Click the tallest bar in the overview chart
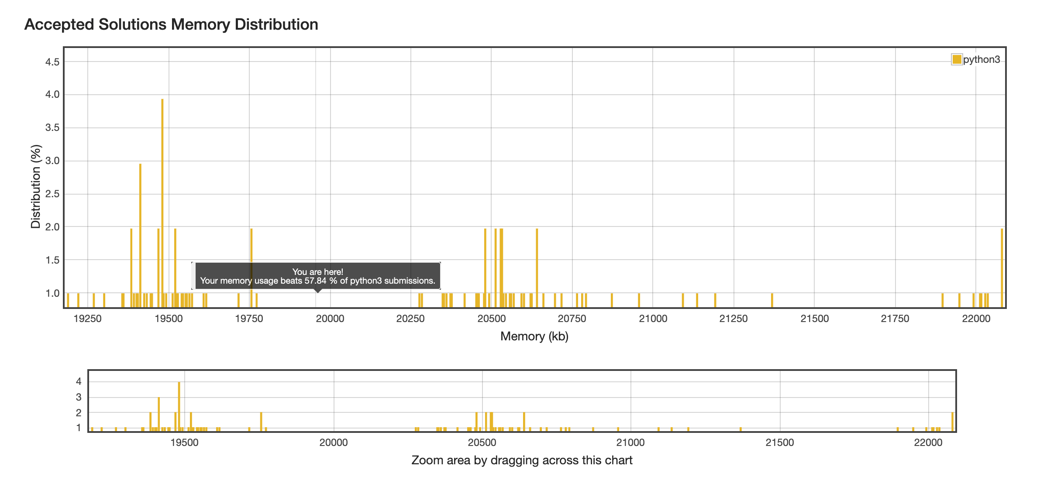The width and height of the screenshot is (1047, 480). (x=179, y=406)
